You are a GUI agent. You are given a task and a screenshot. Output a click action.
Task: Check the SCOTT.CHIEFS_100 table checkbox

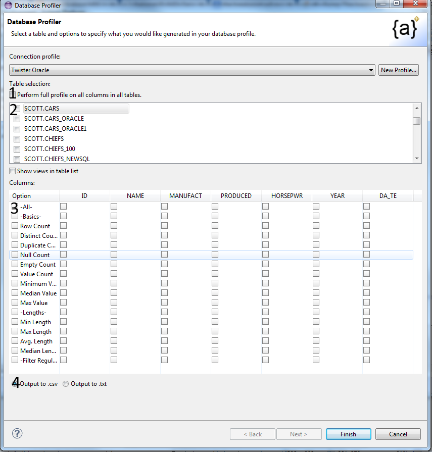[17, 148]
